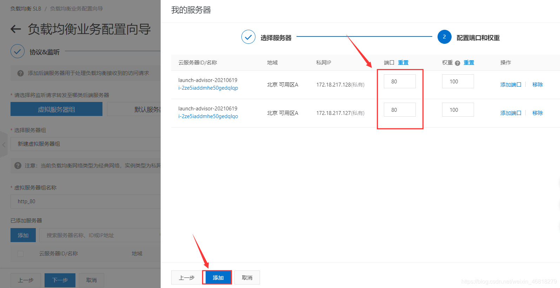Screen dimensions: 560x288
Task: Click 移除 for server 172.18.217.127
Action: coord(538,113)
